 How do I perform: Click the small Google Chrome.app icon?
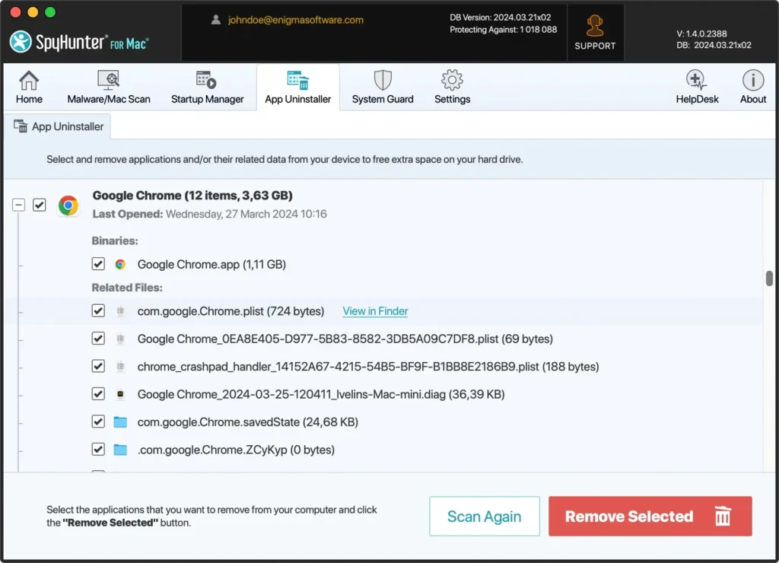pos(119,264)
